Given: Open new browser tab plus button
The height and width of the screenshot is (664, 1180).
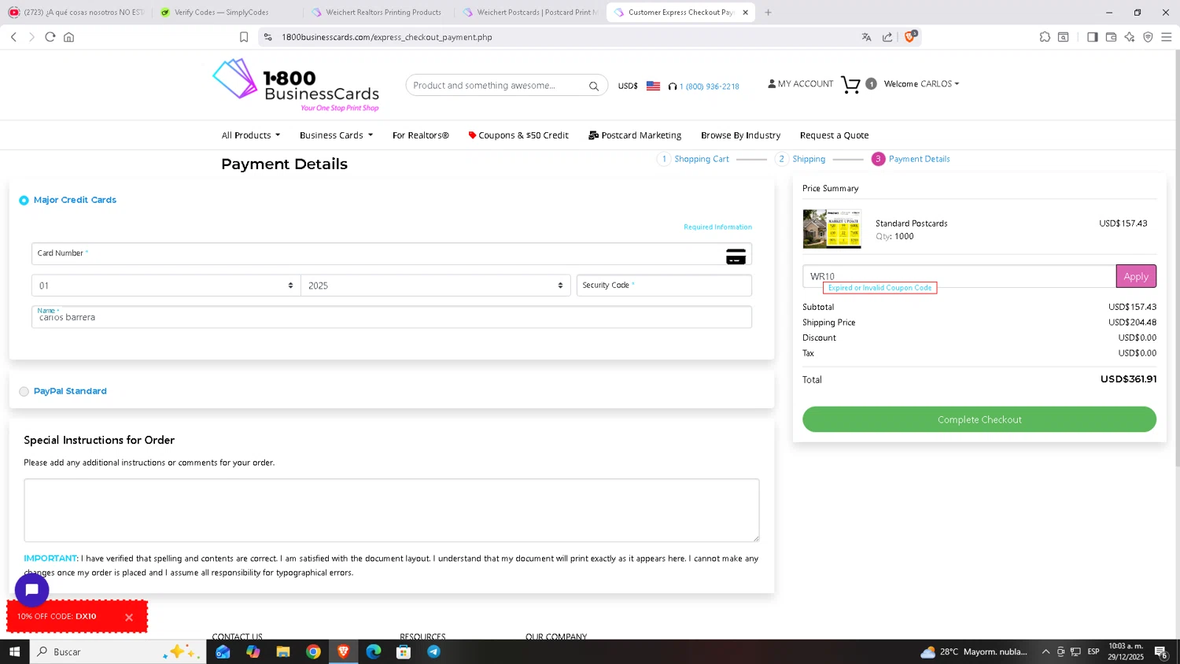Looking at the screenshot, I should coord(769,13).
